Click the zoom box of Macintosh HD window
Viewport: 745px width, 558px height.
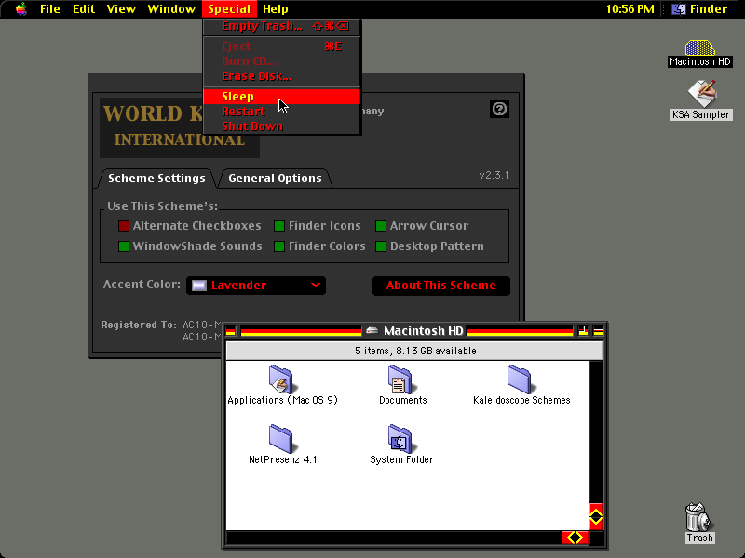[583, 331]
